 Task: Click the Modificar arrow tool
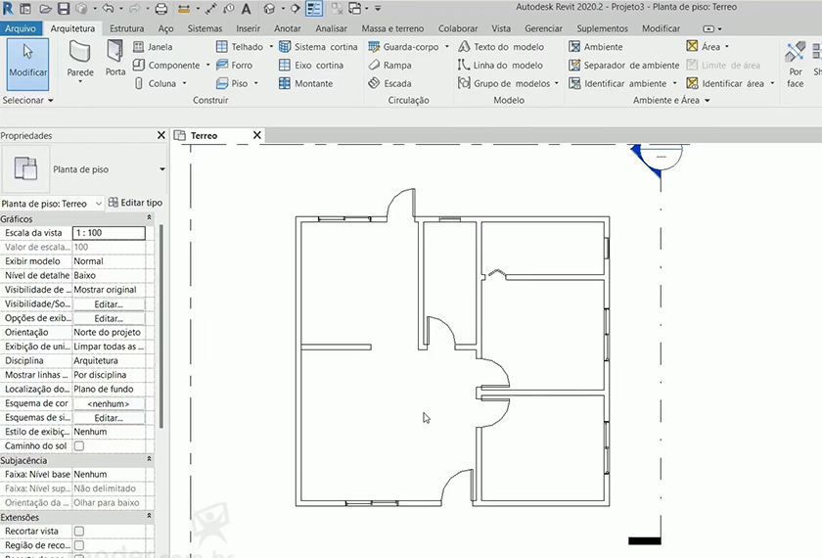tap(26, 59)
